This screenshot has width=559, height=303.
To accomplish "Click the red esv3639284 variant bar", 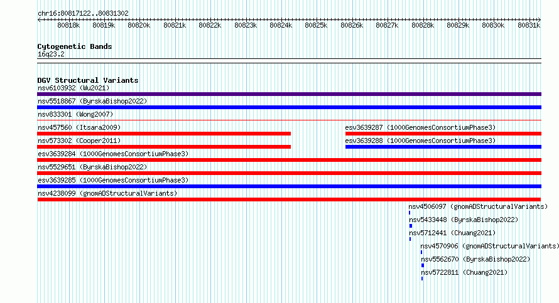I will 289,160.
